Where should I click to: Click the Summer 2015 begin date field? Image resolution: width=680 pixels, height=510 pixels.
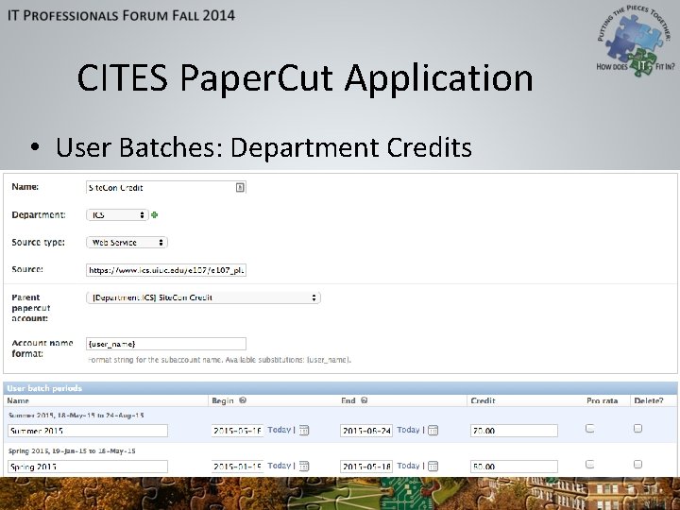coord(237,431)
